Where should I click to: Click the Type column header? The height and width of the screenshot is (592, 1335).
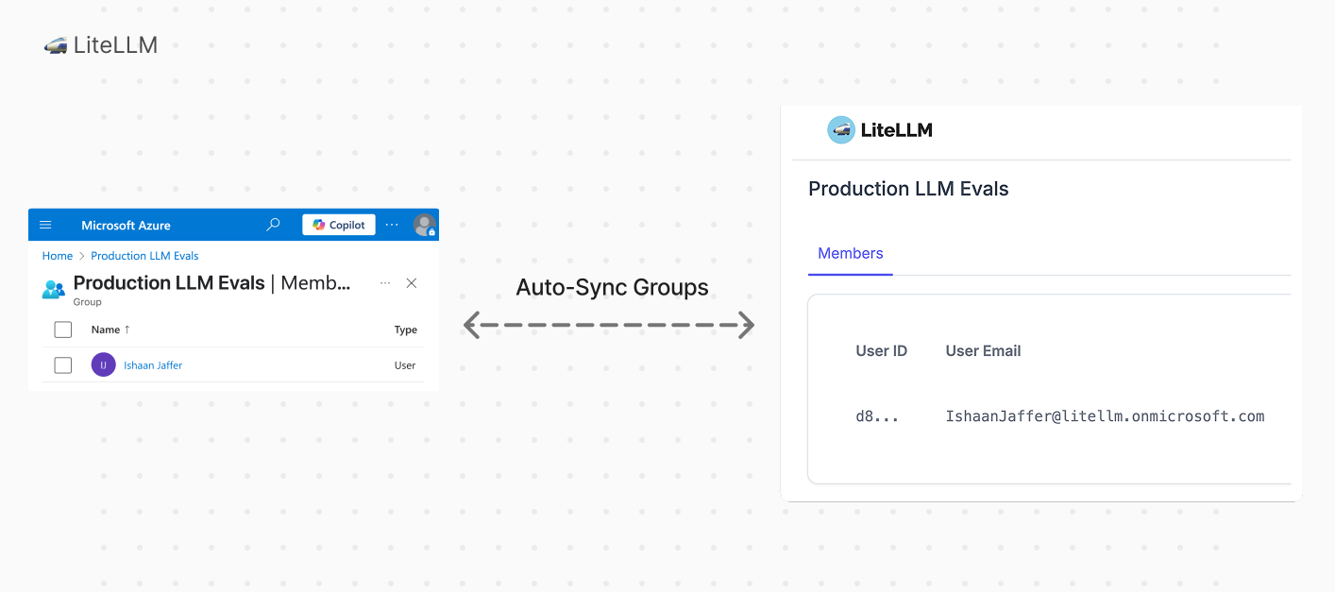coord(405,330)
